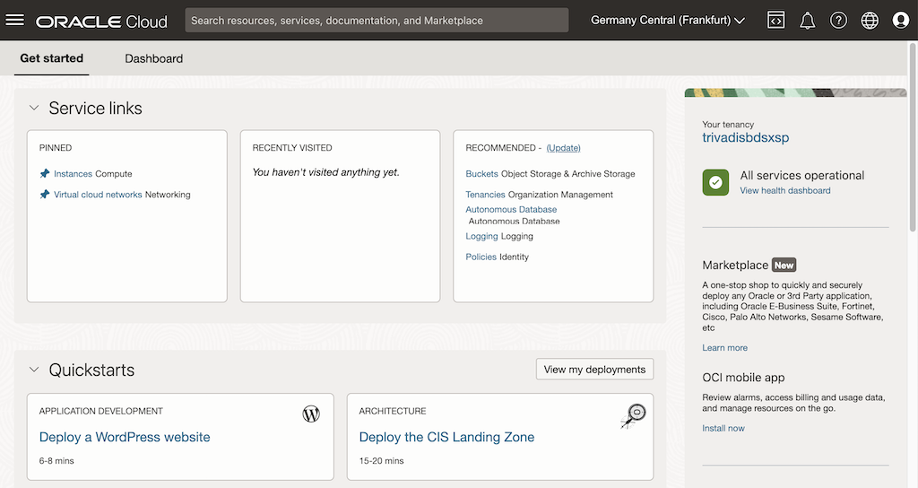Screen dimensions: 918x488
Task: Click the "ARCHITECTURE" label
Action: pos(393,411)
